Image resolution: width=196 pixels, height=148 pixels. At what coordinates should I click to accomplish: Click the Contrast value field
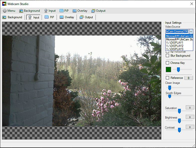pyautogui.click(x=190, y=127)
